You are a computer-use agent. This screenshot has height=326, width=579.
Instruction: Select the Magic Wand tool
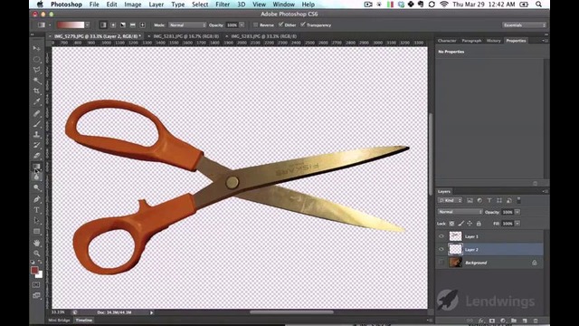pyautogui.click(x=36, y=81)
